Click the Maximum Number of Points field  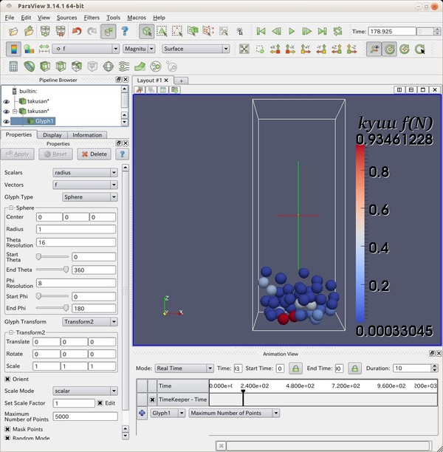coord(85,417)
